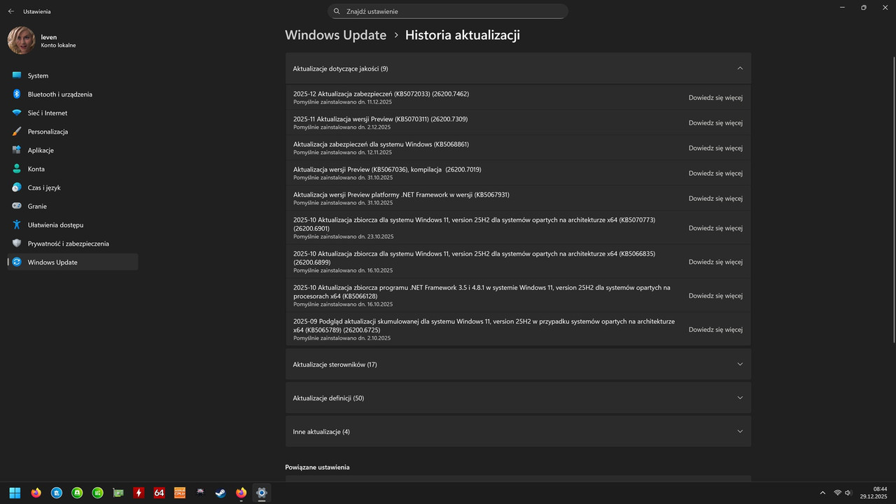Open Ułatwienia dostępu settings
Image resolution: width=896 pixels, height=504 pixels.
click(73, 225)
